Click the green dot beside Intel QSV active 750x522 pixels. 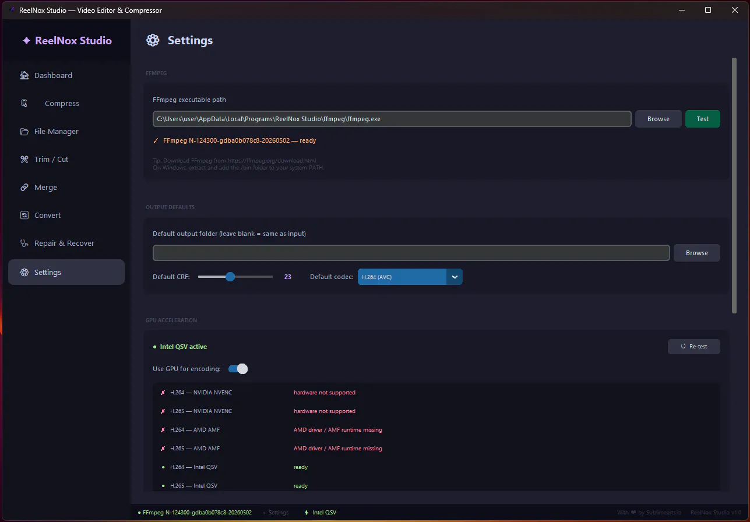coord(154,347)
